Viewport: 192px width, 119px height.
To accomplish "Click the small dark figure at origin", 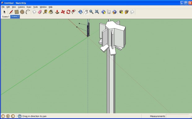I will coord(88,29).
